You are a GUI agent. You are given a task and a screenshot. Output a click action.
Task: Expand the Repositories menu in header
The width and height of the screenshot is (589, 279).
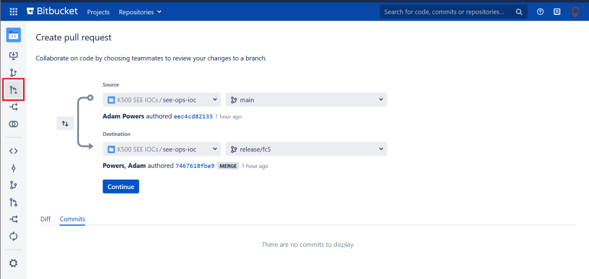click(140, 12)
